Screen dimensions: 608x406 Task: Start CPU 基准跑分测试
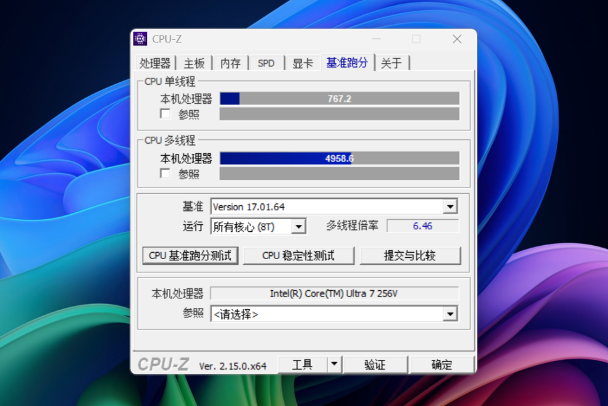point(191,256)
